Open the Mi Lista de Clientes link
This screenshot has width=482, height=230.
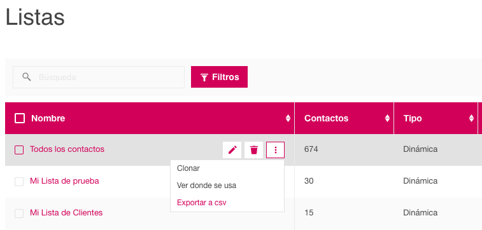[x=66, y=212]
